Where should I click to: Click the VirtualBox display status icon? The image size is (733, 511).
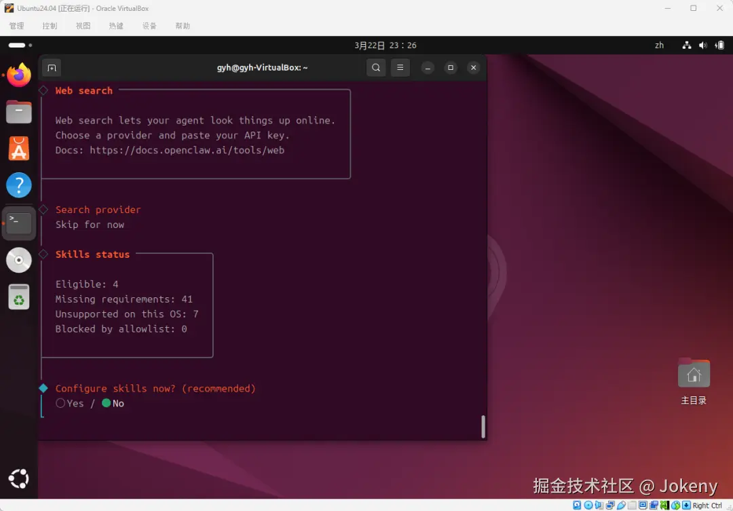coord(643,506)
